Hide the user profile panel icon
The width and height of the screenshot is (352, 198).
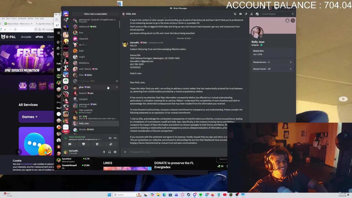[x=257, y=14]
